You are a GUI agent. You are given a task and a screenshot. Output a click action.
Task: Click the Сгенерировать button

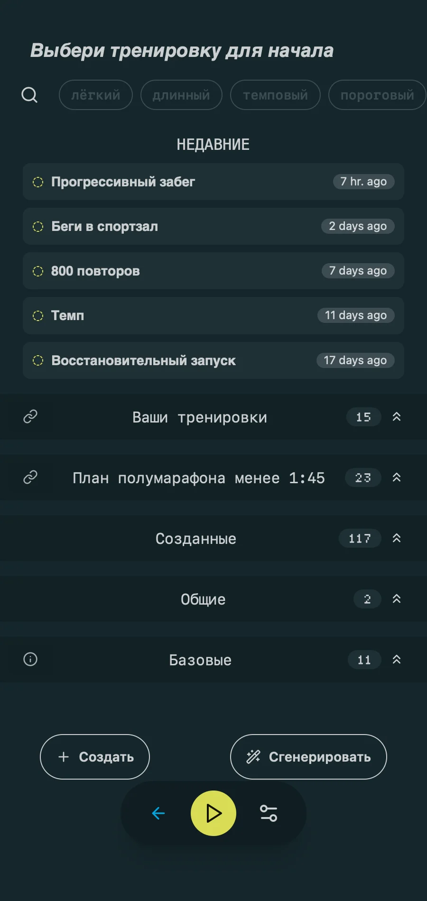(x=308, y=757)
